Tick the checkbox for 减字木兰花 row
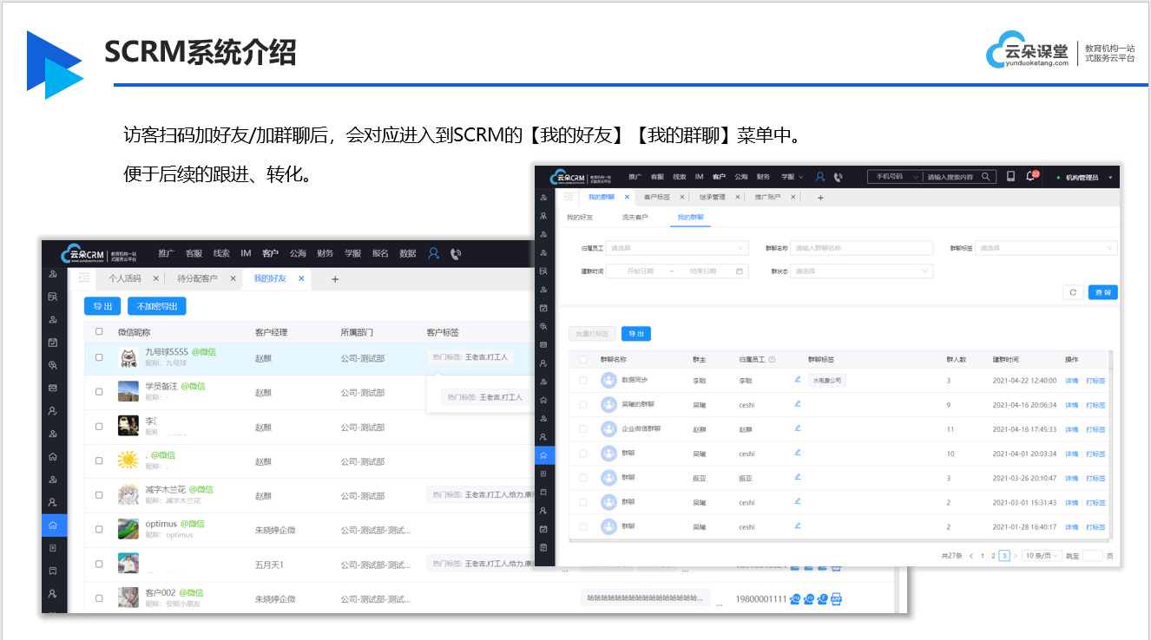 click(99, 494)
